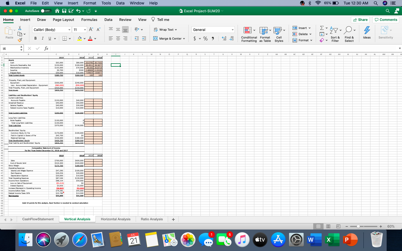Apply the red font color
Image resolution: width=402 pixels, height=251 pixels.
pos(90,38)
